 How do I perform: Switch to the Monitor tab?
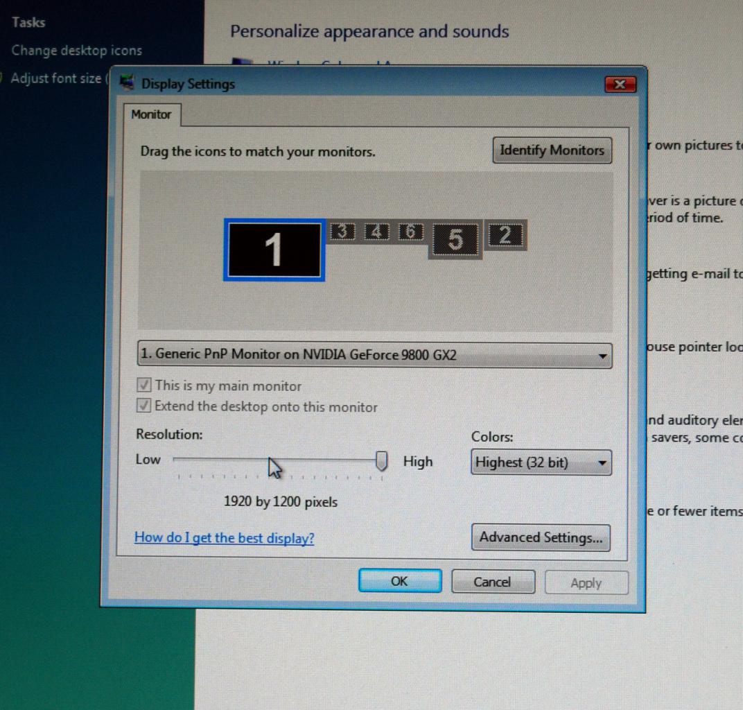pos(151,114)
